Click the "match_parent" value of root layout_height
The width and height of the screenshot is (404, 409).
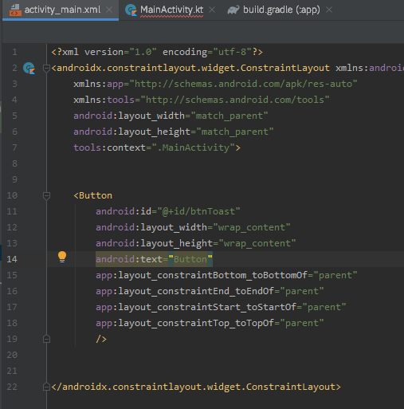234,132
